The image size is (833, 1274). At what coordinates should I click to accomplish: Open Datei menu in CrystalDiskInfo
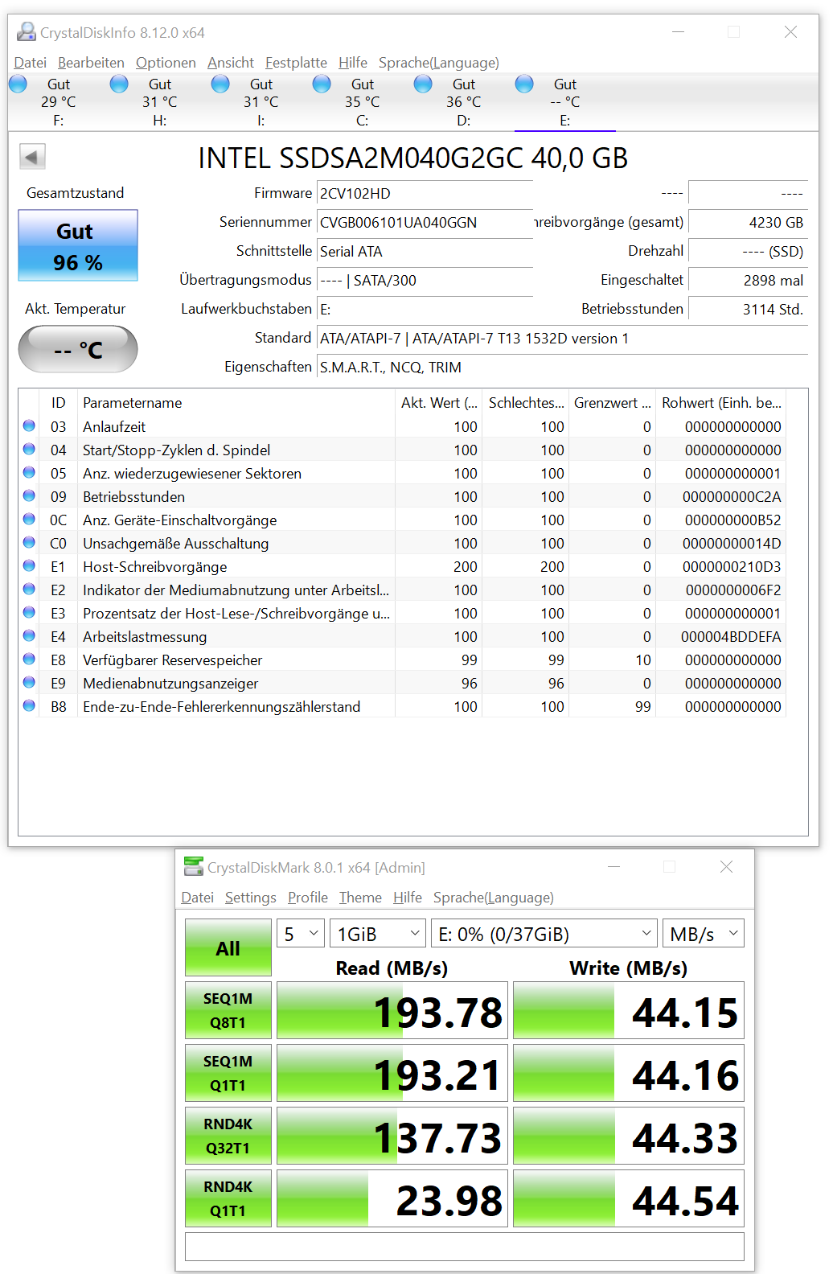(31, 63)
